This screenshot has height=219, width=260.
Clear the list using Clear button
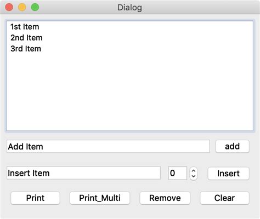tap(224, 198)
